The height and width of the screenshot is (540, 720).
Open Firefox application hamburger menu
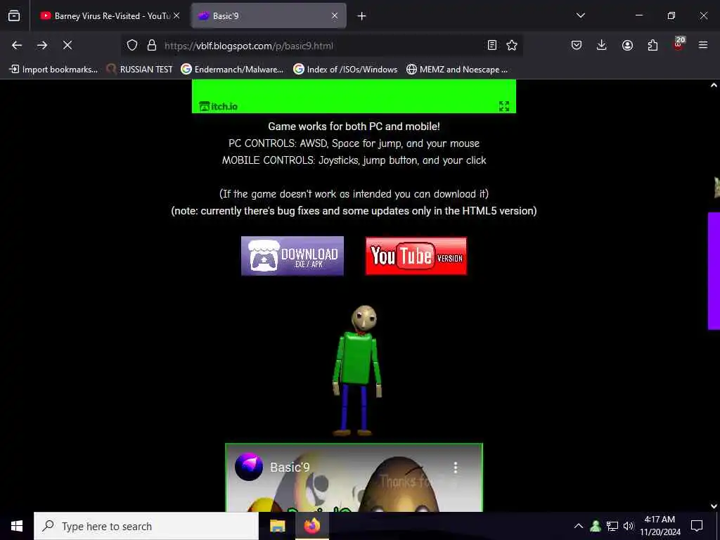(x=703, y=45)
